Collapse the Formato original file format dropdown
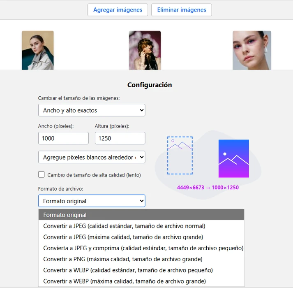 point(92,201)
